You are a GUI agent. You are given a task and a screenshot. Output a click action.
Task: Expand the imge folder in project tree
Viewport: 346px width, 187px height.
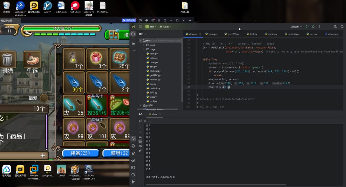(x=144, y=45)
